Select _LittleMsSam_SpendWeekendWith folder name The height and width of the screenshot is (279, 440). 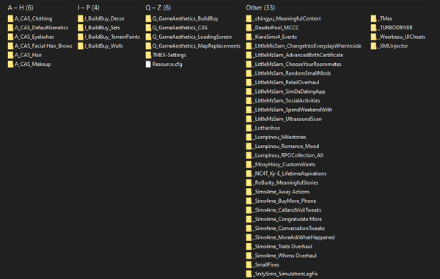click(293, 110)
